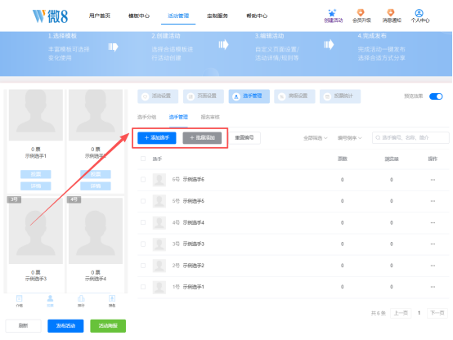
Task: Open more actions for 示例选手6
Action: pos(433,180)
